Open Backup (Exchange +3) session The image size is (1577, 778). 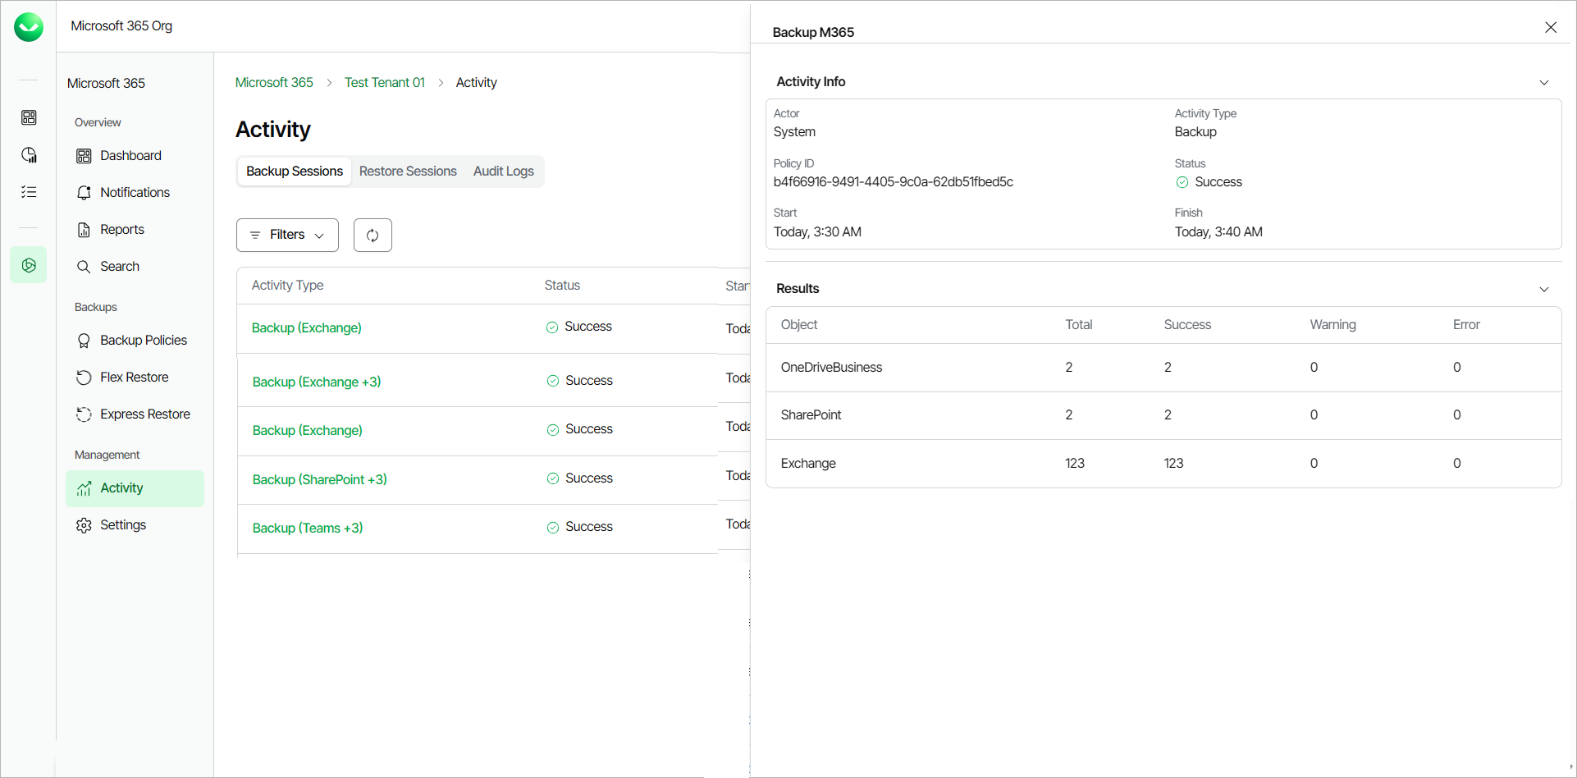tap(317, 382)
